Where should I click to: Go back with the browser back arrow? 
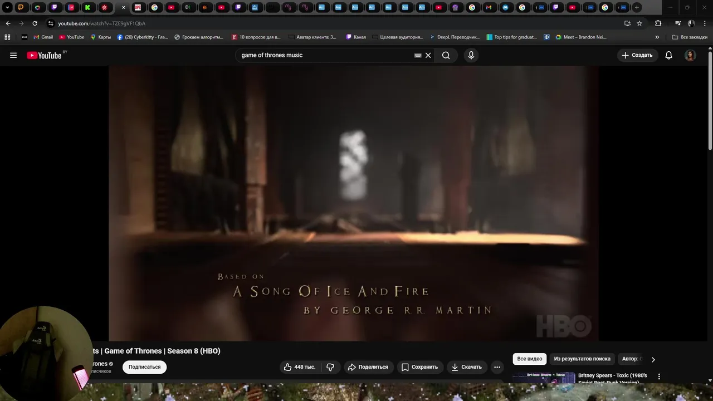8,23
